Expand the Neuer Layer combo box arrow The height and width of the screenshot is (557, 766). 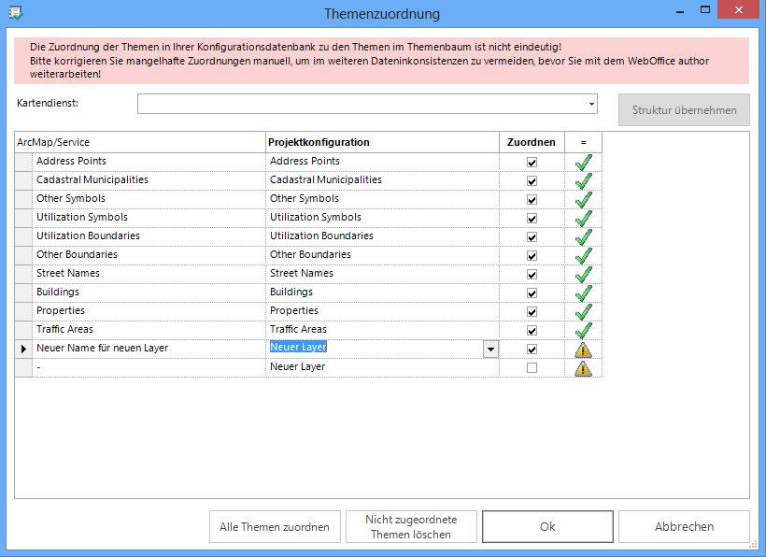tap(490, 349)
